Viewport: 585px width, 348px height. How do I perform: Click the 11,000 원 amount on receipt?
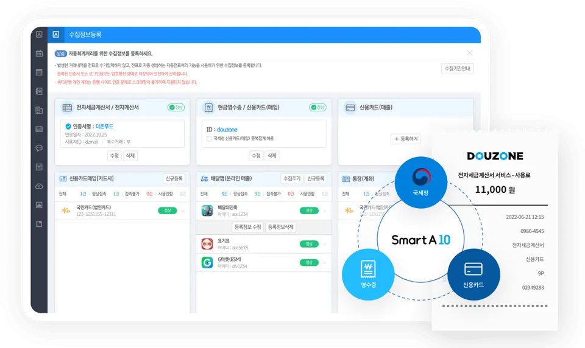click(x=495, y=190)
